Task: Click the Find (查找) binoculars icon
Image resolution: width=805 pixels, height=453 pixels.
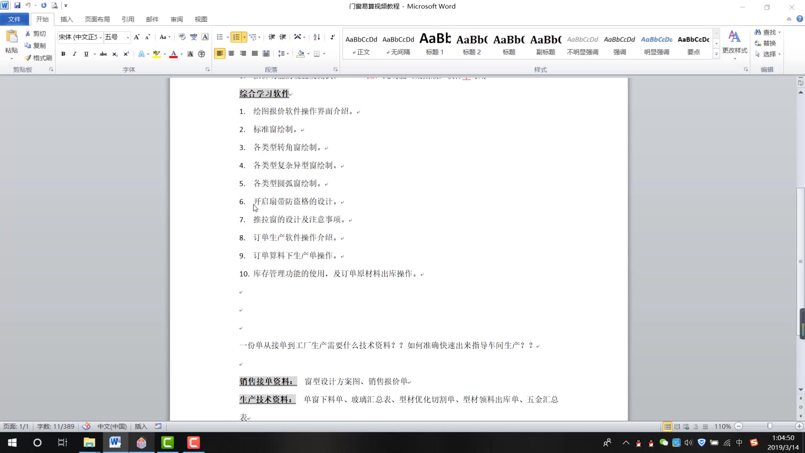Action: pyautogui.click(x=758, y=32)
